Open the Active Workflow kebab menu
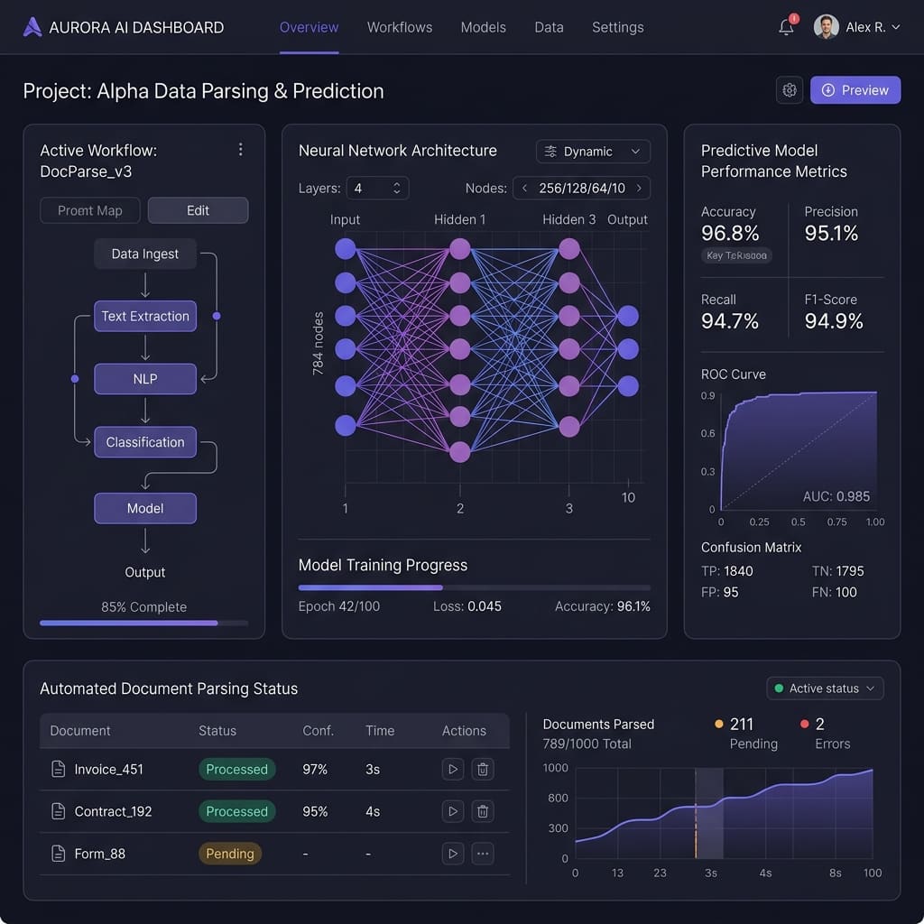Screen dimensions: 924x924 pos(240,150)
